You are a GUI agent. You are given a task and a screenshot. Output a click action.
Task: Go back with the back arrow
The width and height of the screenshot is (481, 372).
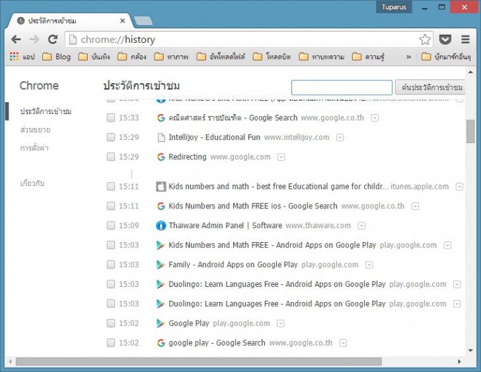[x=16, y=39]
